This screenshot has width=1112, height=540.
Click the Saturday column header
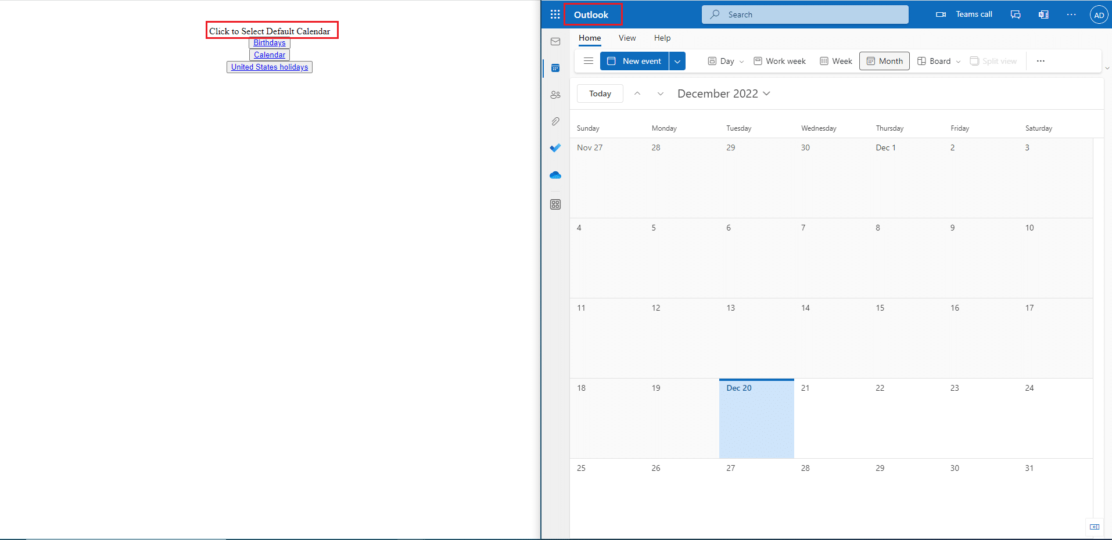pyautogui.click(x=1038, y=128)
